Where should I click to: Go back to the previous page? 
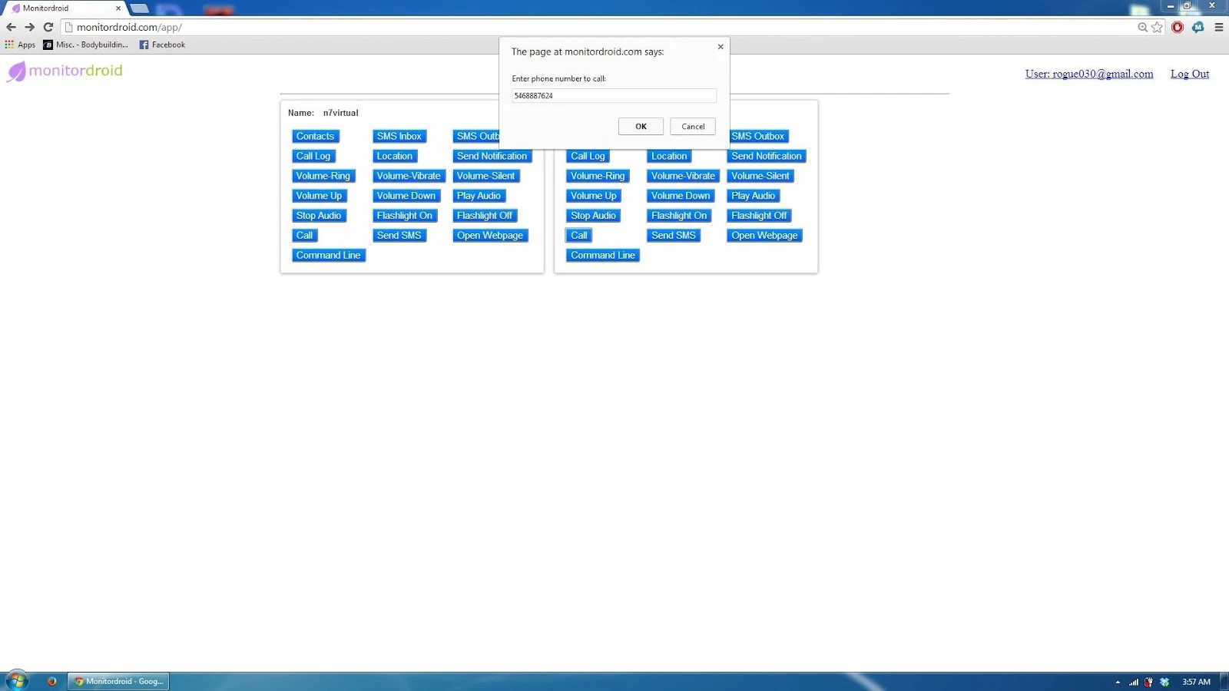pos(11,27)
